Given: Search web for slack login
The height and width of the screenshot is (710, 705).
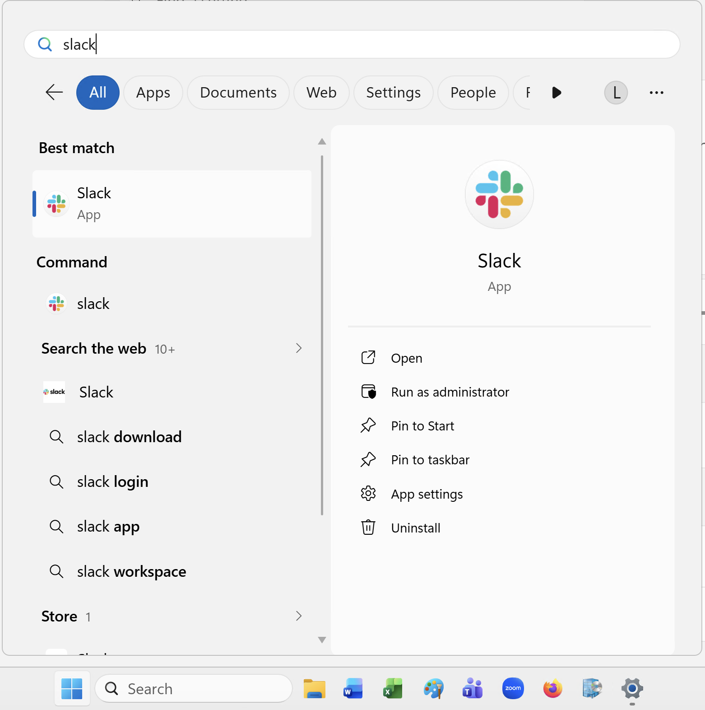Looking at the screenshot, I should [x=172, y=481].
